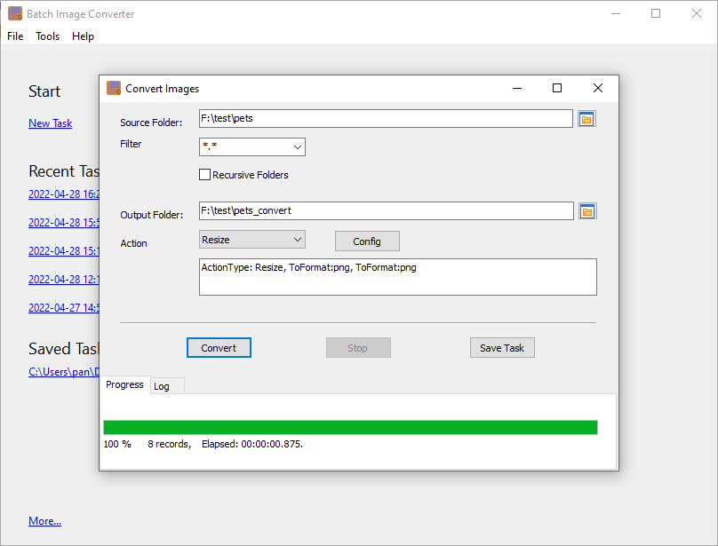Switch to the Progress tab
Screen dimensions: 718x546
point(124,384)
